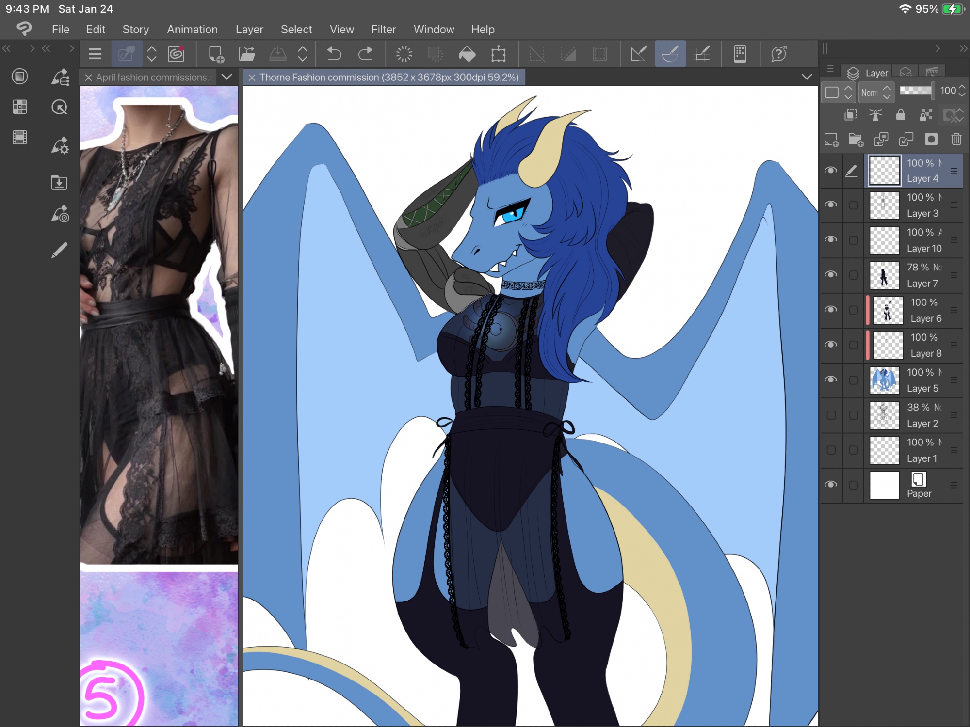Create a new layer folder
Screen dimensions: 970x727
click(x=856, y=140)
